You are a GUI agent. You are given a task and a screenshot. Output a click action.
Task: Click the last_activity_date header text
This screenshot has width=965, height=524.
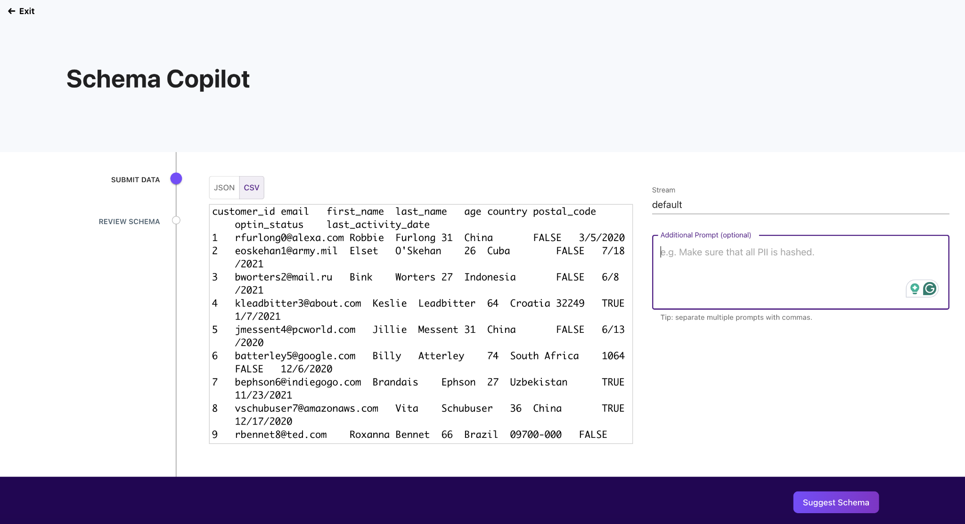378,225
